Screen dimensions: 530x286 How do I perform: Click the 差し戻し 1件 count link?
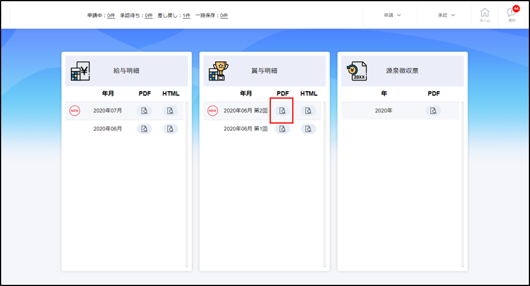point(186,16)
